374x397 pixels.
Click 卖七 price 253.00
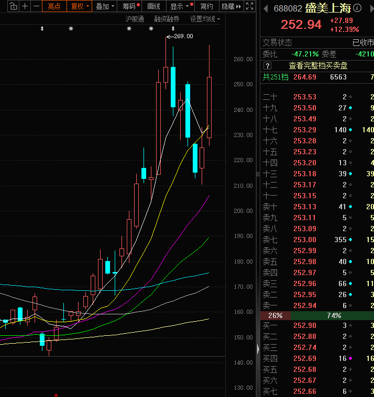[305, 240]
